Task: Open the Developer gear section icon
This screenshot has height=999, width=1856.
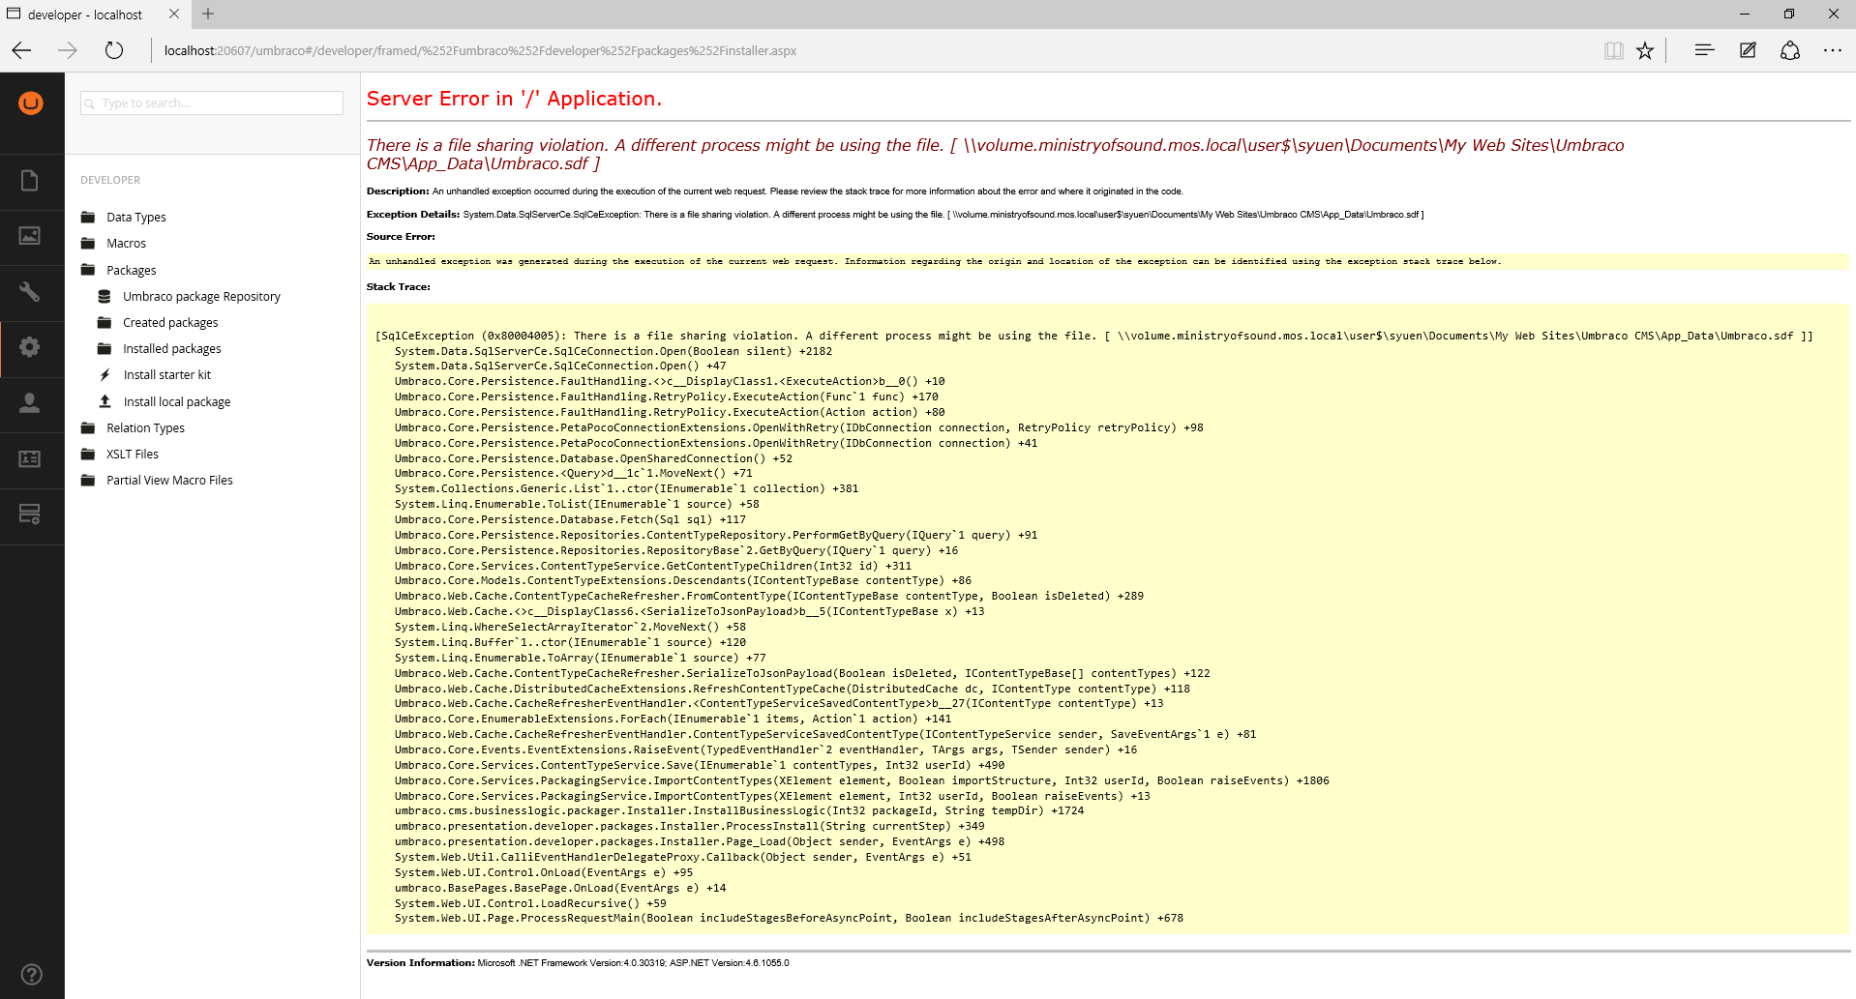Action: [x=30, y=347]
